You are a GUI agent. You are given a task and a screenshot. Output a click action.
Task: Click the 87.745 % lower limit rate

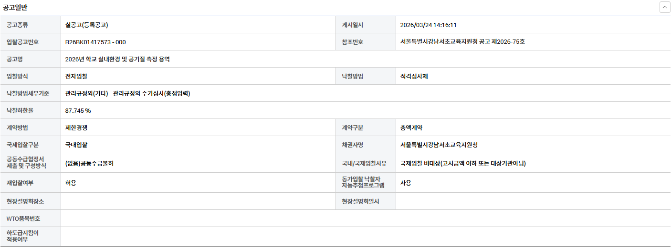(x=78, y=110)
